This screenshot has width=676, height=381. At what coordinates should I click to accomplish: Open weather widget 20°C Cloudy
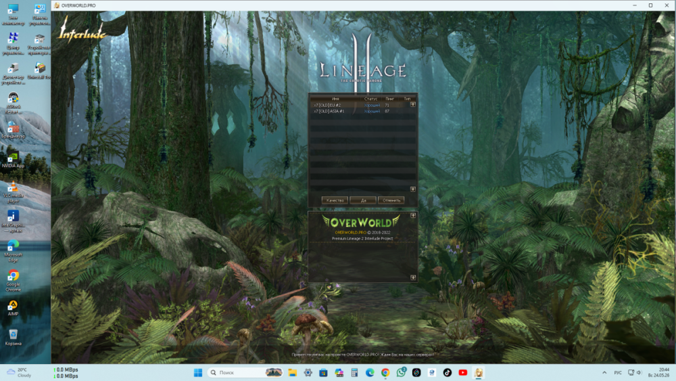pos(20,372)
